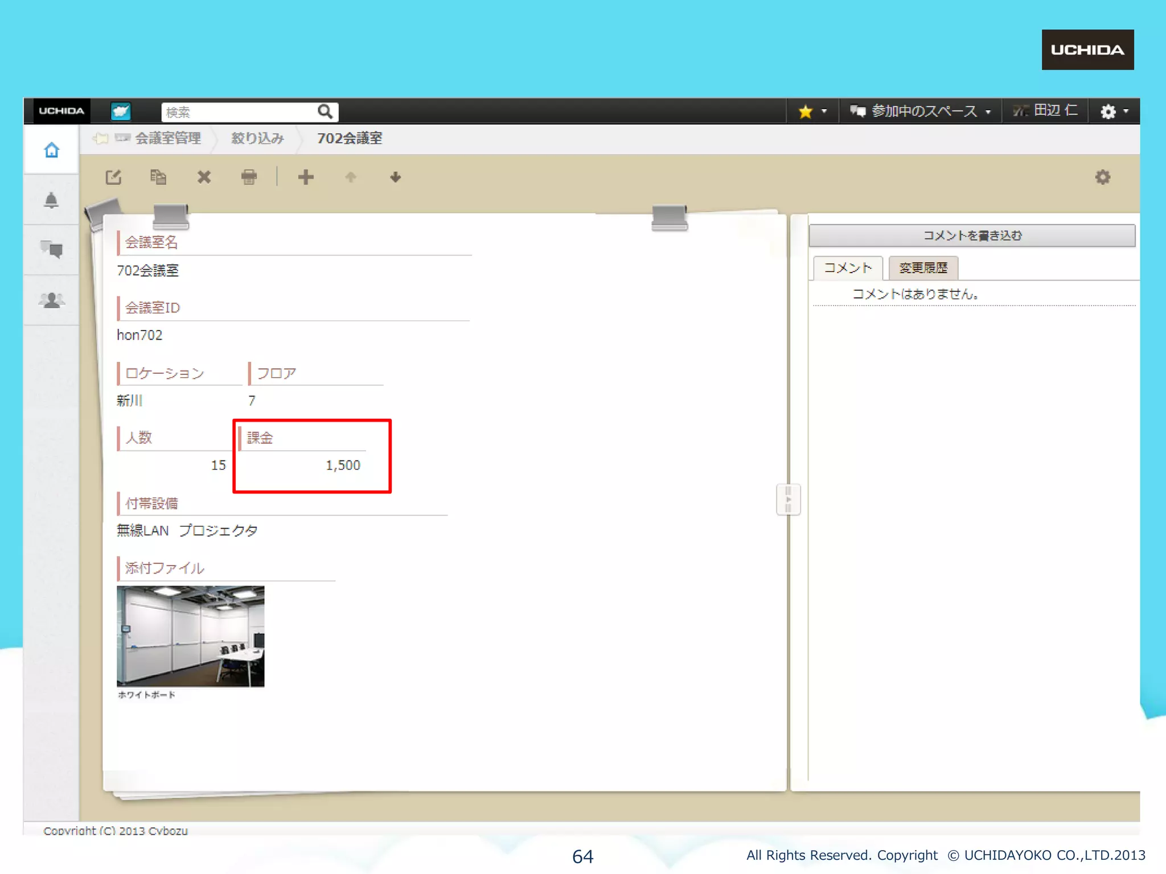Open the home icon in sidebar
This screenshot has width=1166, height=874.
[x=51, y=150]
